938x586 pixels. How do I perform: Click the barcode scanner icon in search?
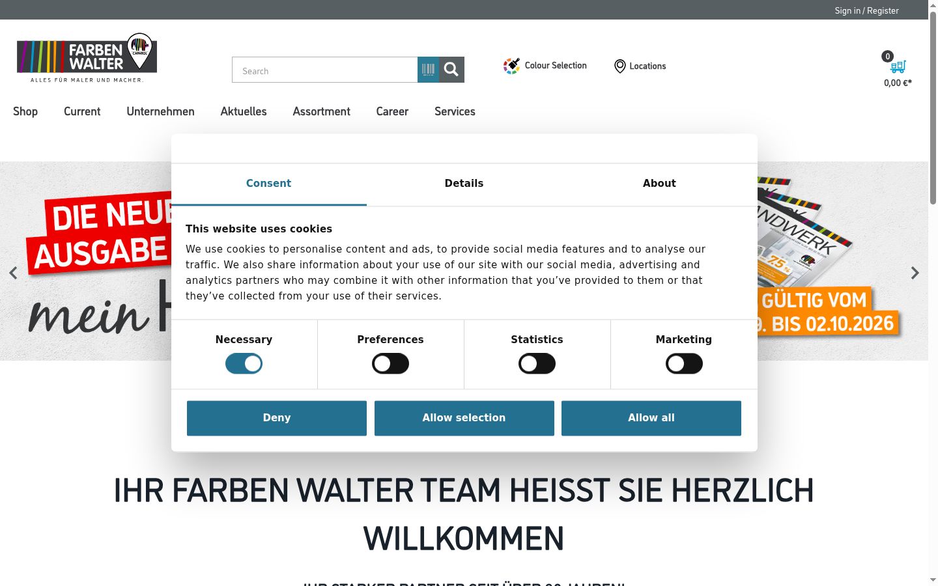click(x=428, y=70)
